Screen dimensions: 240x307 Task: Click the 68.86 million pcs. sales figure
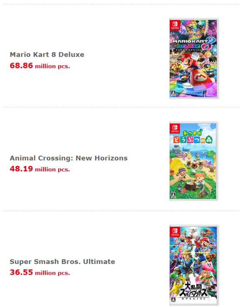click(x=40, y=66)
